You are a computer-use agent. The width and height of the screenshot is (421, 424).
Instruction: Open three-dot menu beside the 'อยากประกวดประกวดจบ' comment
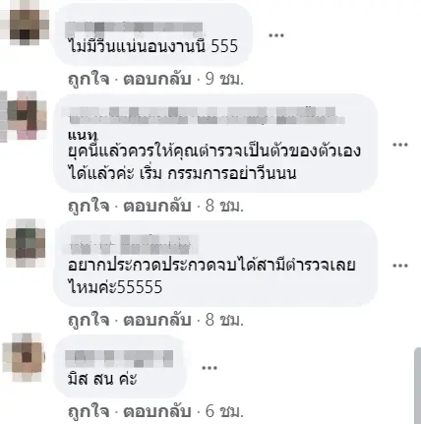(x=400, y=266)
